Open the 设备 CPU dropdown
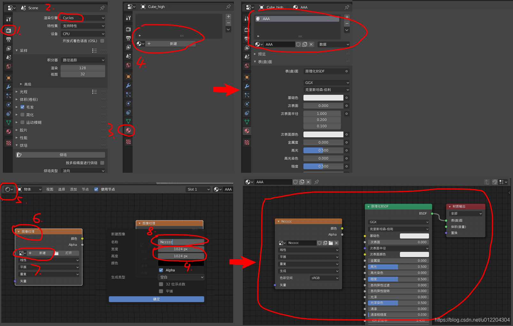513x326 pixels. (83, 34)
